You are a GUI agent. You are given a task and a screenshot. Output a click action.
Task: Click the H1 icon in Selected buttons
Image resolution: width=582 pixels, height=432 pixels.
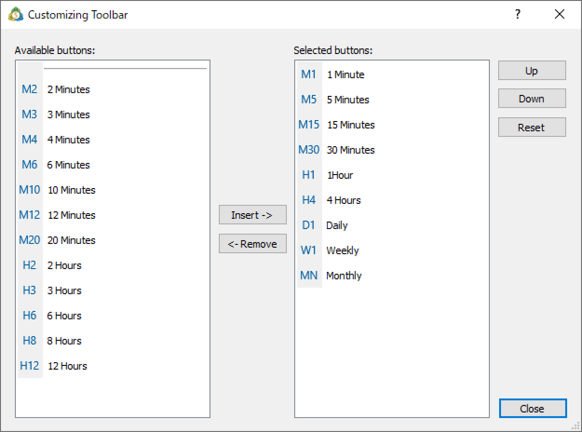[309, 175]
